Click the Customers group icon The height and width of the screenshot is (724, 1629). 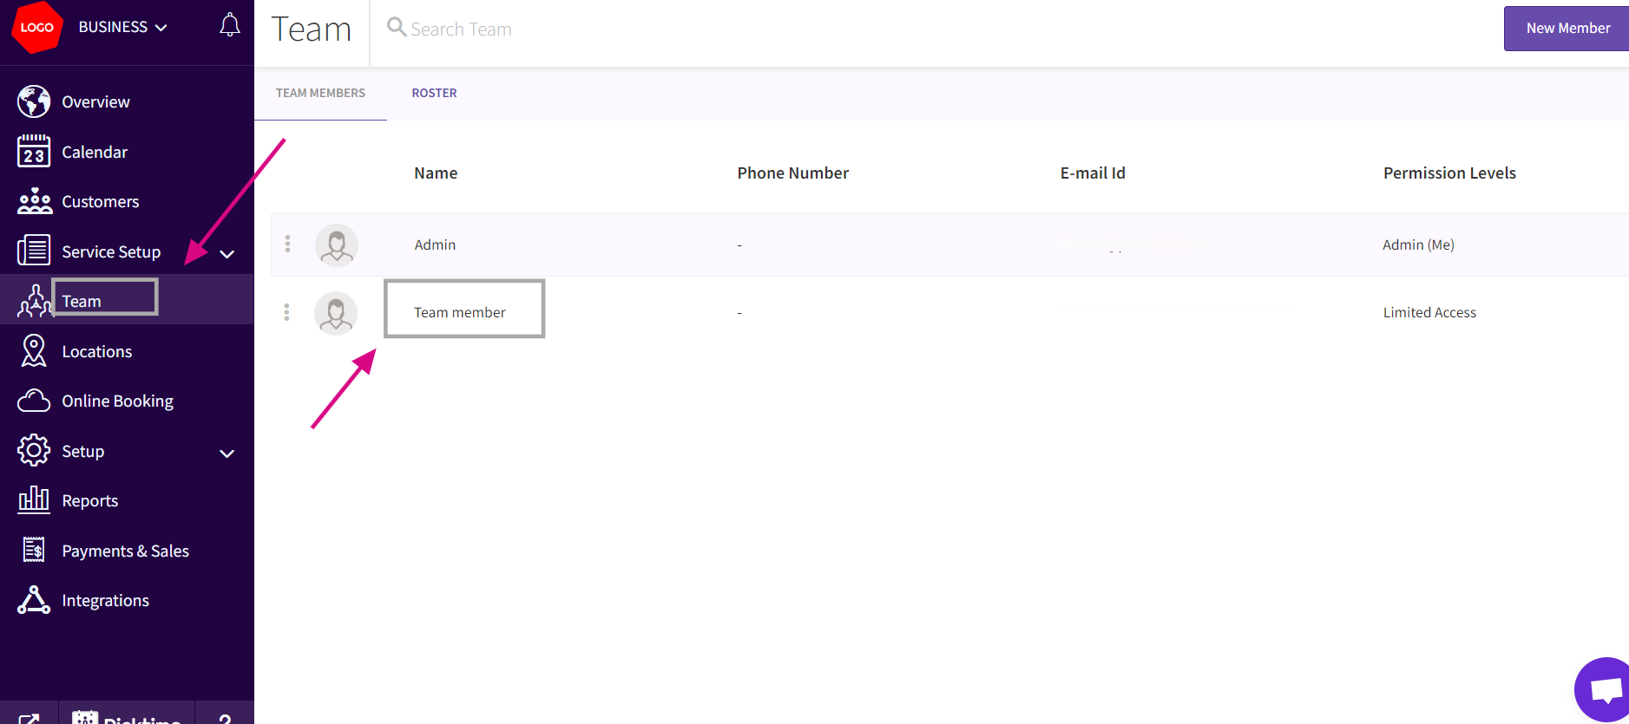(x=34, y=201)
